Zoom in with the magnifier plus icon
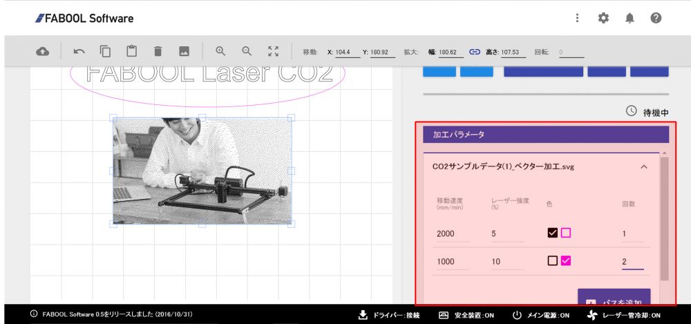The height and width of the screenshot is (324, 691). tap(221, 51)
